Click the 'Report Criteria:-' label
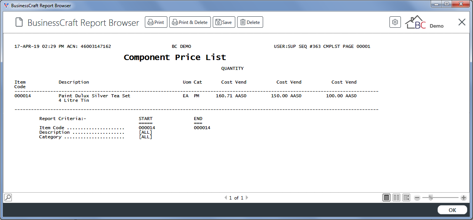The width and height of the screenshot is (473, 220). point(63,119)
